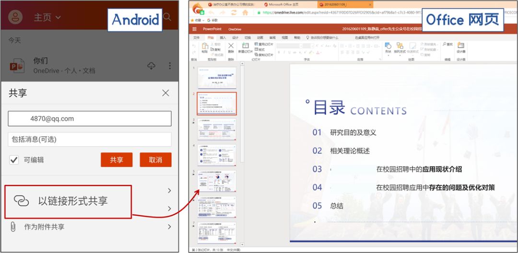The width and height of the screenshot is (518, 253).
Task: Click the PowerPoint label in the header
Action: pos(212,29)
